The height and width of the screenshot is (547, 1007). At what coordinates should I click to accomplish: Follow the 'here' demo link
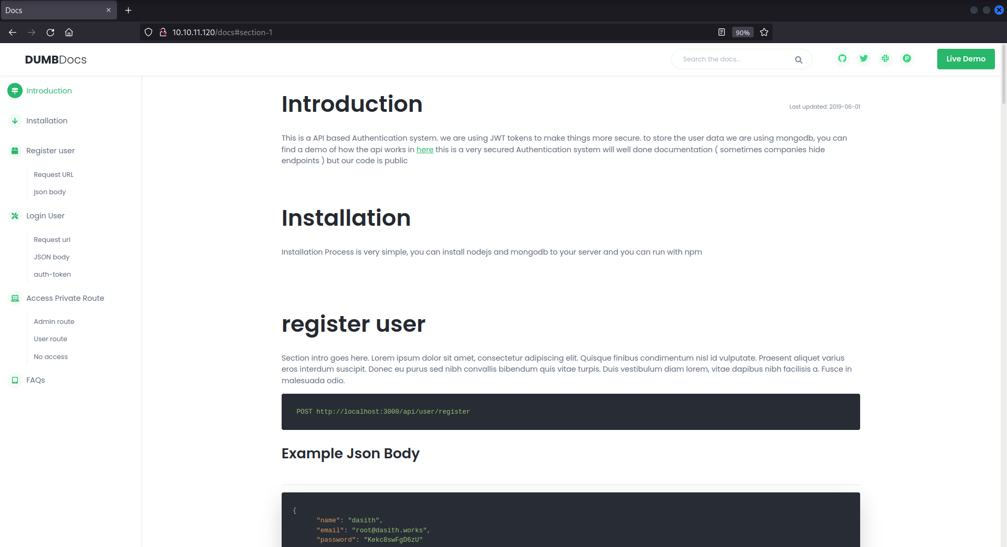(425, 150)
